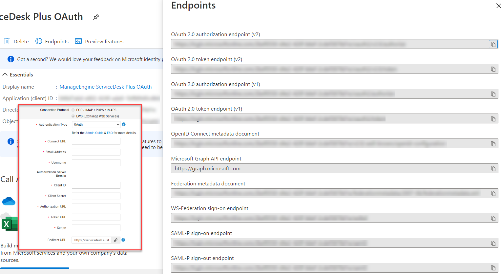Click the Scope input field
This screenshot has width=501, height=274.
[96, 228]
